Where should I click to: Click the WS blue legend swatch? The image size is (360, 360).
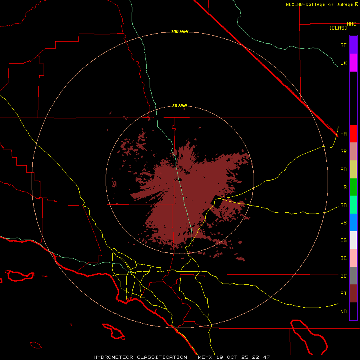[x=353, y=222]
